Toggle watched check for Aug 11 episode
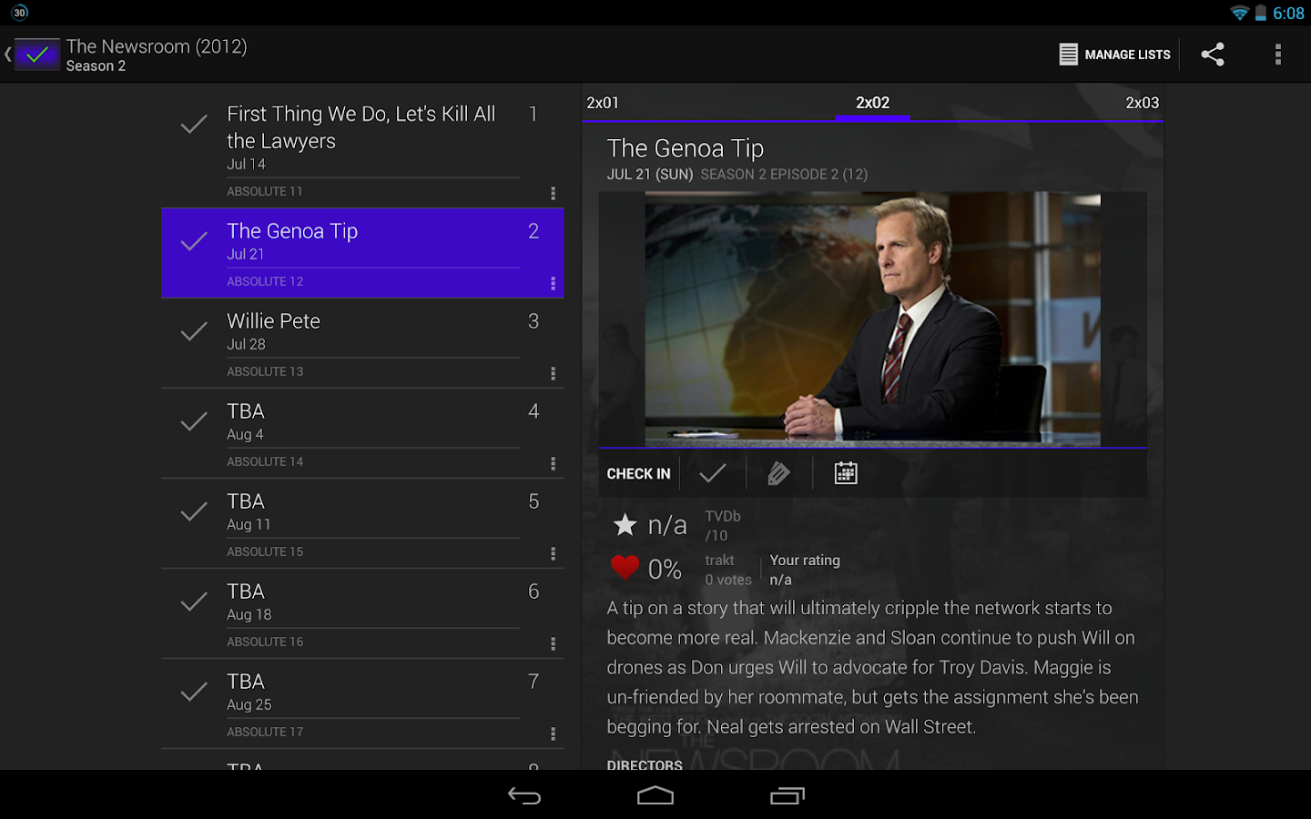Image resolution: width=1311 pixels, height=819 pixels. 194,512
